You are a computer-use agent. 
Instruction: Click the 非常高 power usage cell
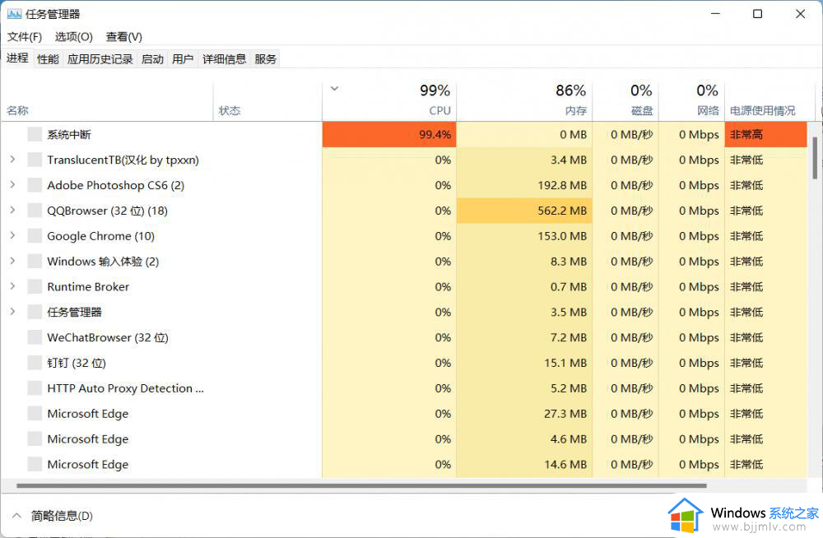pos(765,134)
